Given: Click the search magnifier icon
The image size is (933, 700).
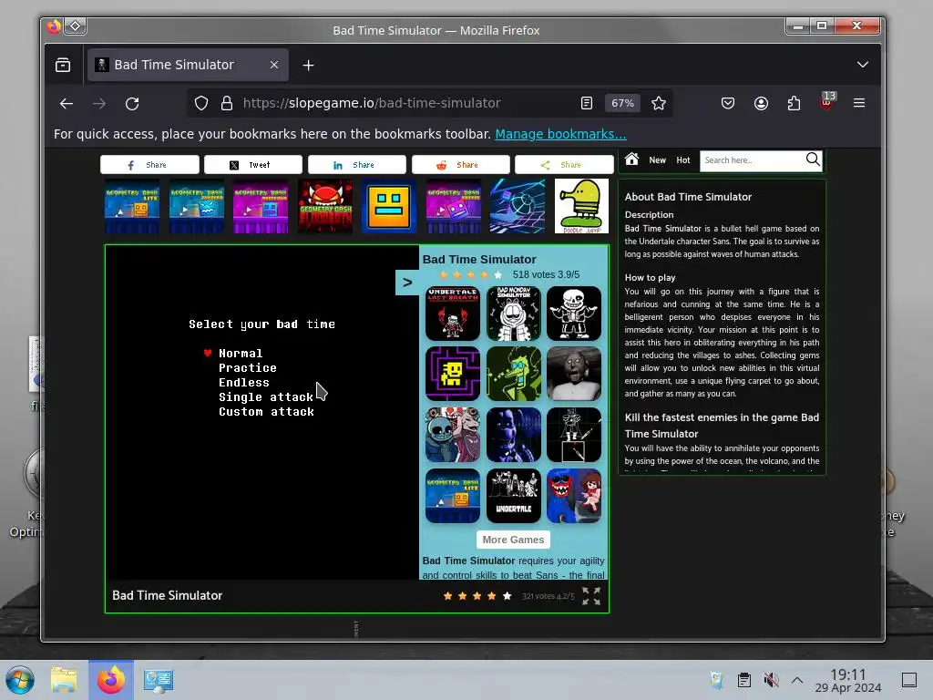Looking at the screenshot, I should (813, 159).
